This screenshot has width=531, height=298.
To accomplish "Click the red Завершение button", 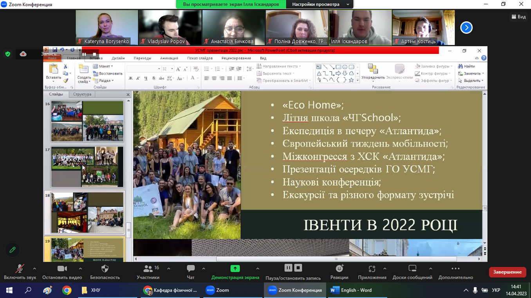I will 507,272.
